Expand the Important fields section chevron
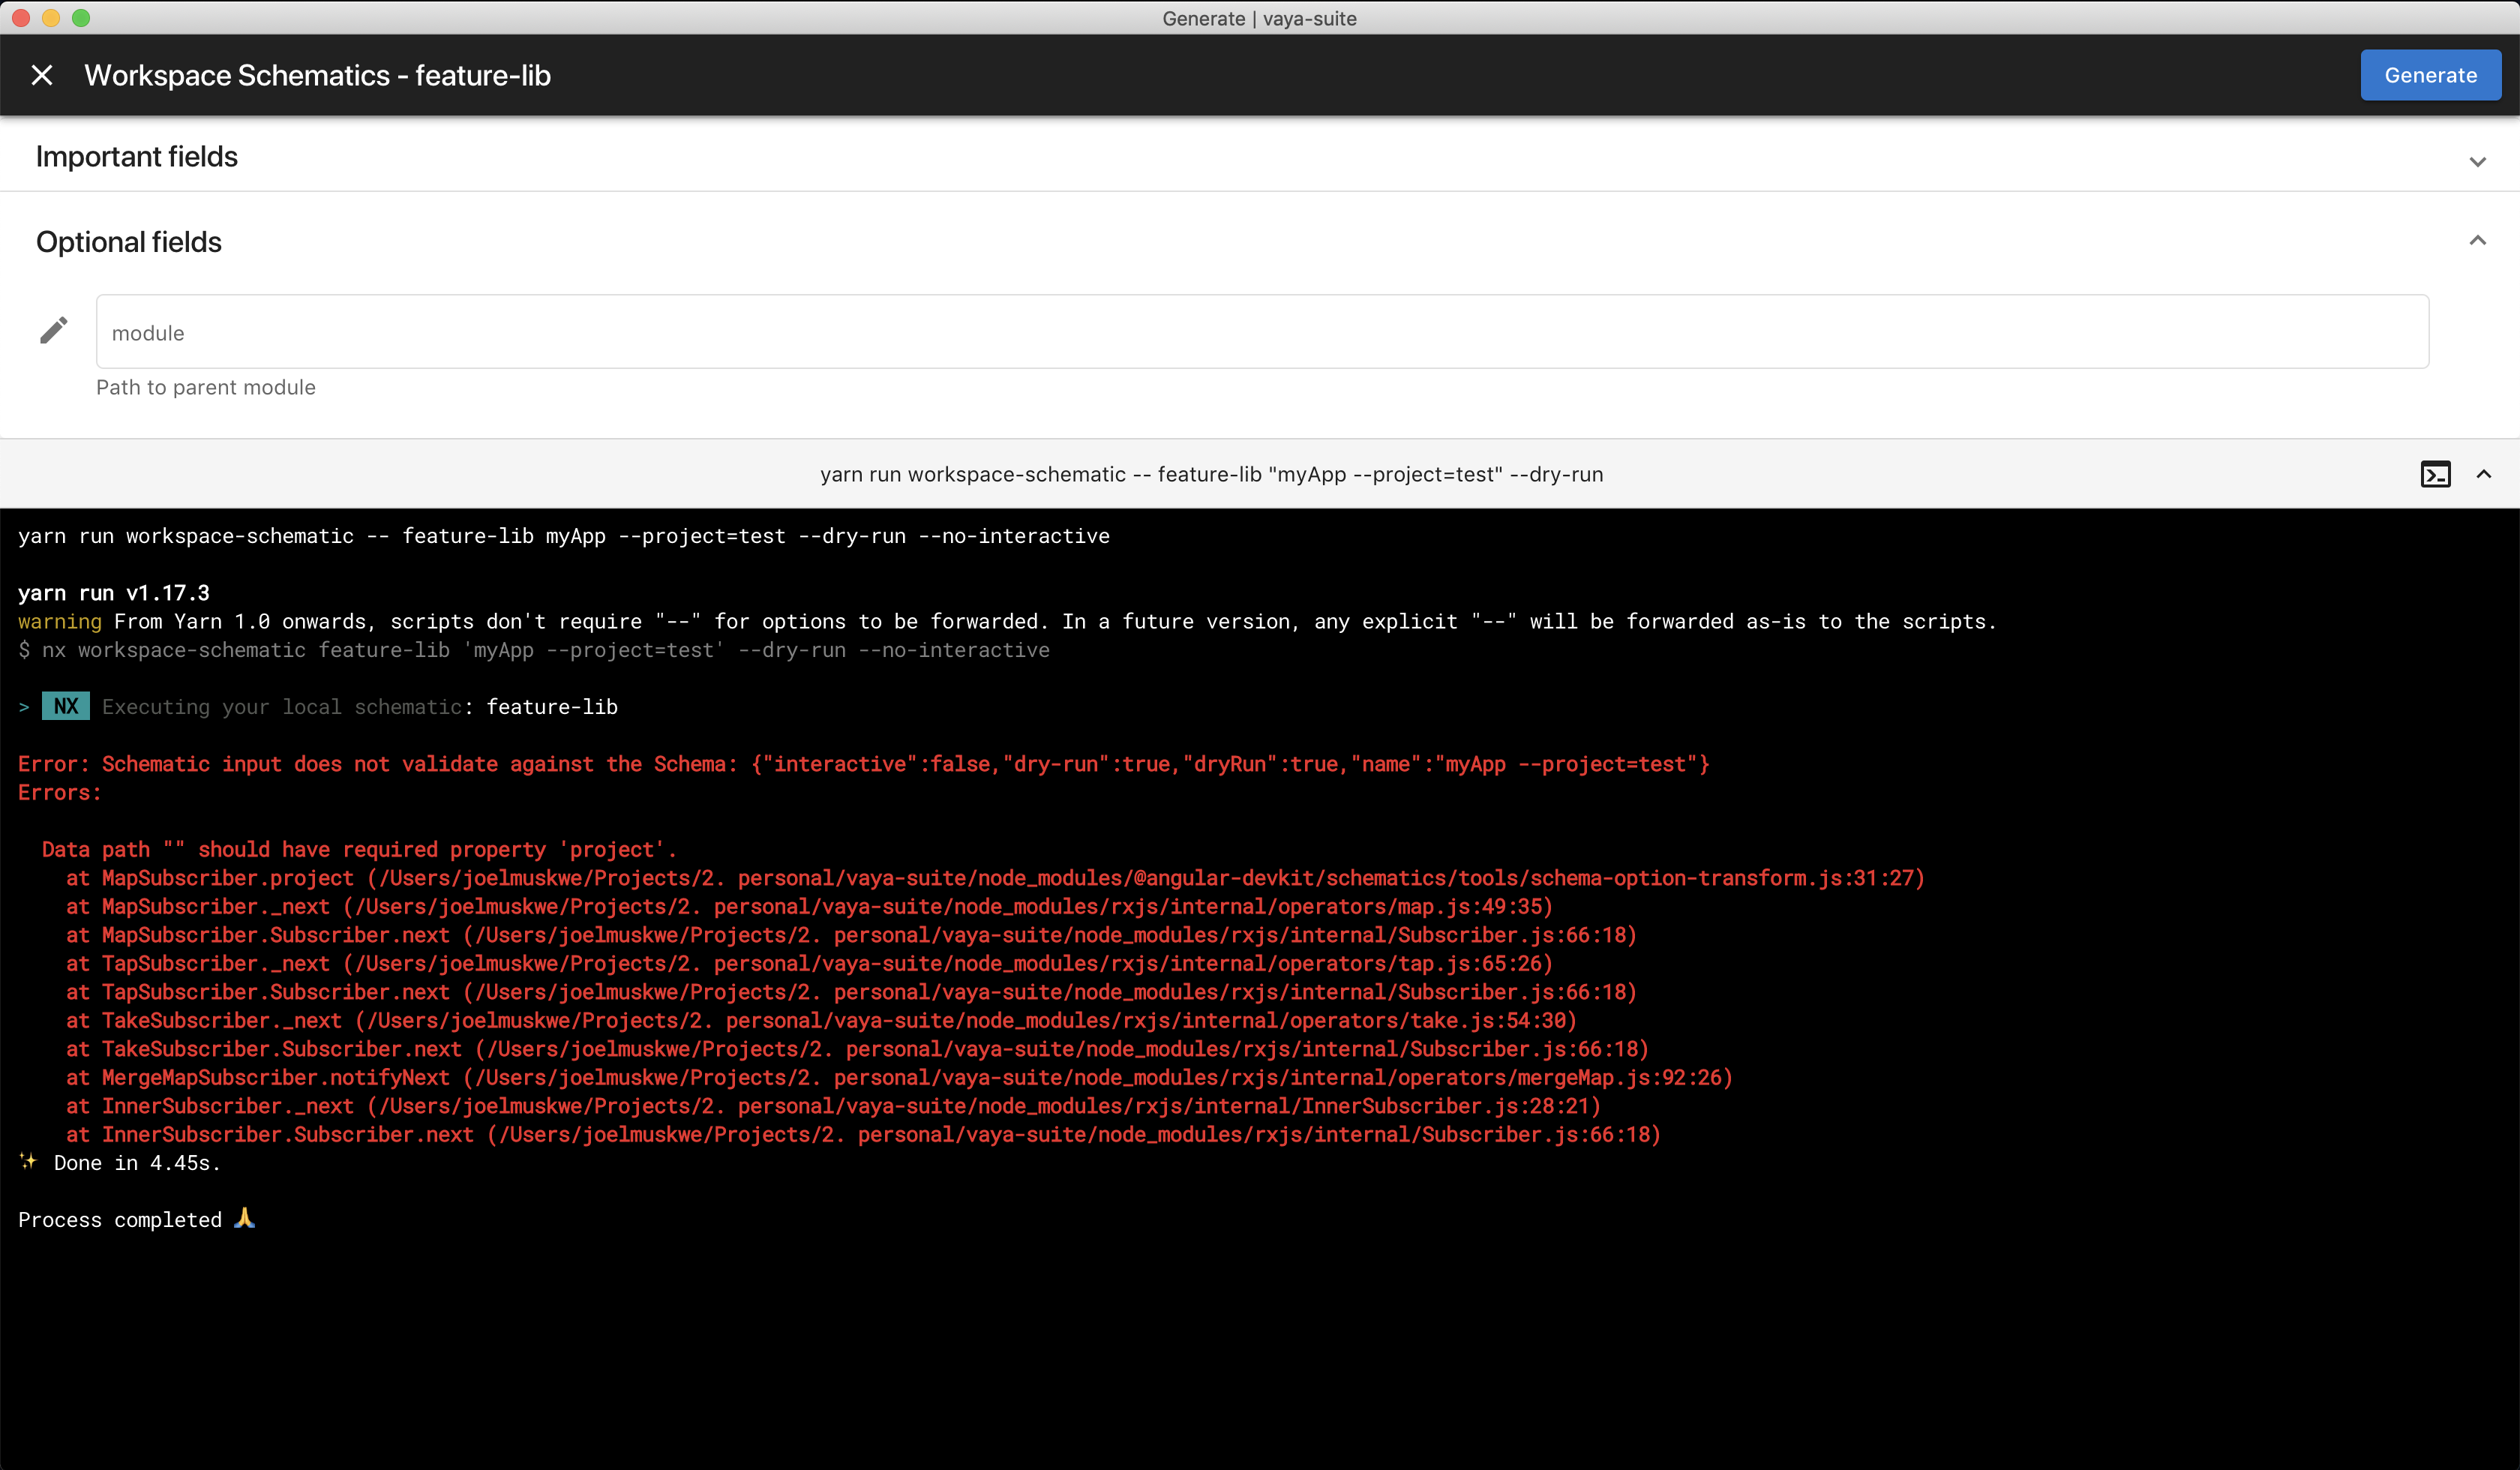Image resolution: width=2520 pixels, height=1470 pixels. pos(2478,161)
